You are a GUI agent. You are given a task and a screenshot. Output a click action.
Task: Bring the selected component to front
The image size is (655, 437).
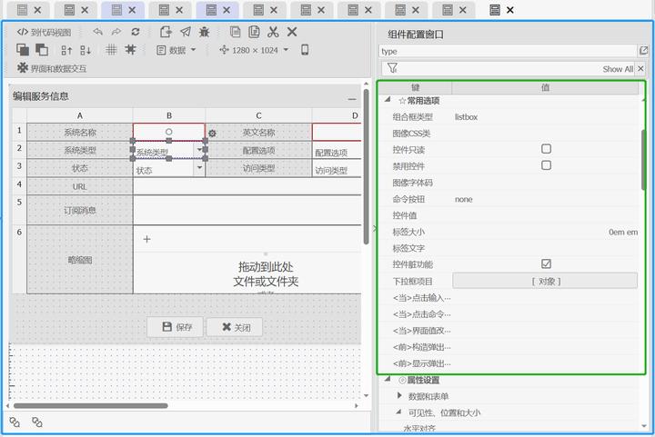23,50
